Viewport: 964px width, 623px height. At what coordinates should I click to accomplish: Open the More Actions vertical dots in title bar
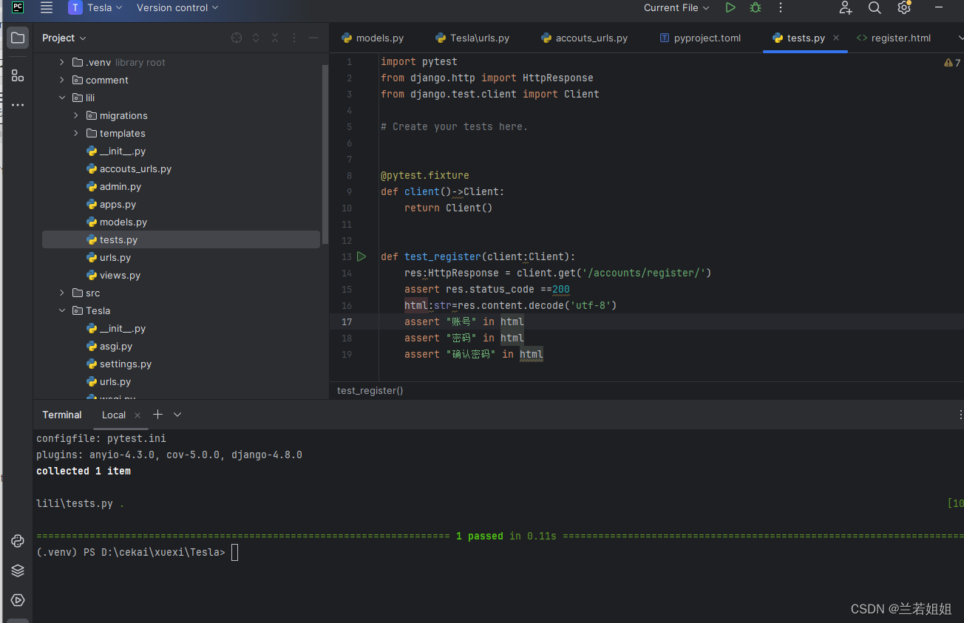[x=781, y=7]
